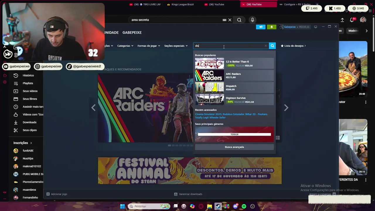Open OBS Studio from taskbar
Image resolution: width=375 pixels, height=211 pixels.
[253, 206]
